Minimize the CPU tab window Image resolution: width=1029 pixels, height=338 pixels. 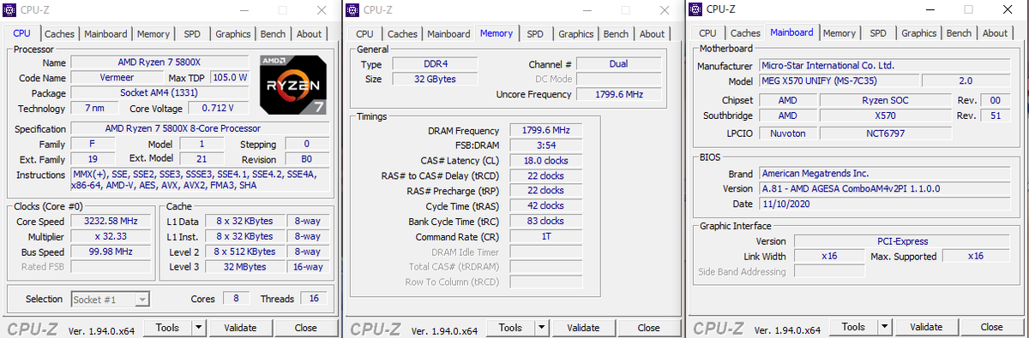click(245, 10)
